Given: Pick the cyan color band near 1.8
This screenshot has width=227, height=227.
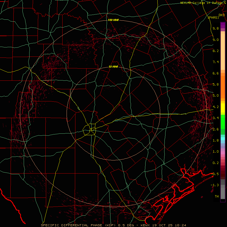Looking at the screenshot, I should 223,138.
